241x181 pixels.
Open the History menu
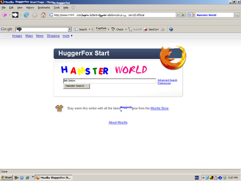coord(30,8)
